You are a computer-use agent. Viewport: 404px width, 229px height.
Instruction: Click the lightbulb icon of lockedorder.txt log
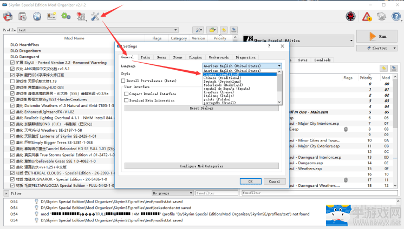36,208
